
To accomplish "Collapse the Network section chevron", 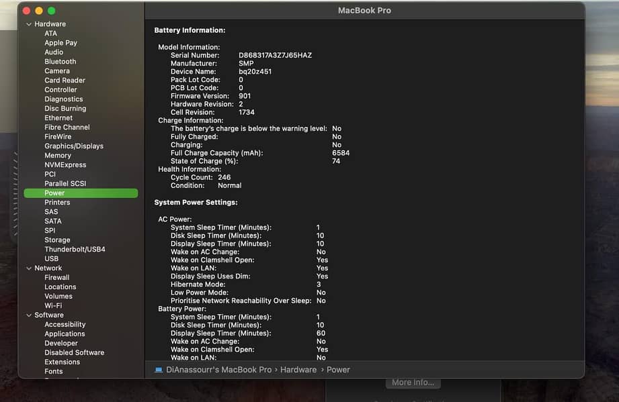I will click(x=29, y=268).
